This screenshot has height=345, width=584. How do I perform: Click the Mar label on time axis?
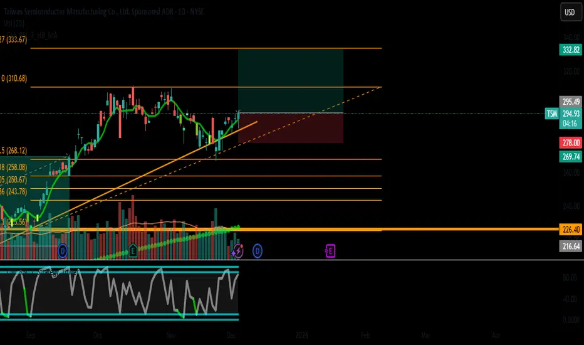click(x=425, y=336)
